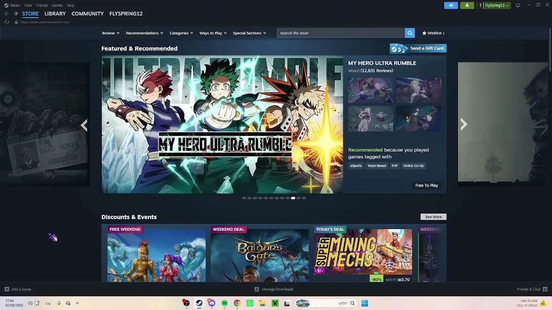Select the last carousel page dot
Viewport: 552px width, 310px height.
[304, 198]
